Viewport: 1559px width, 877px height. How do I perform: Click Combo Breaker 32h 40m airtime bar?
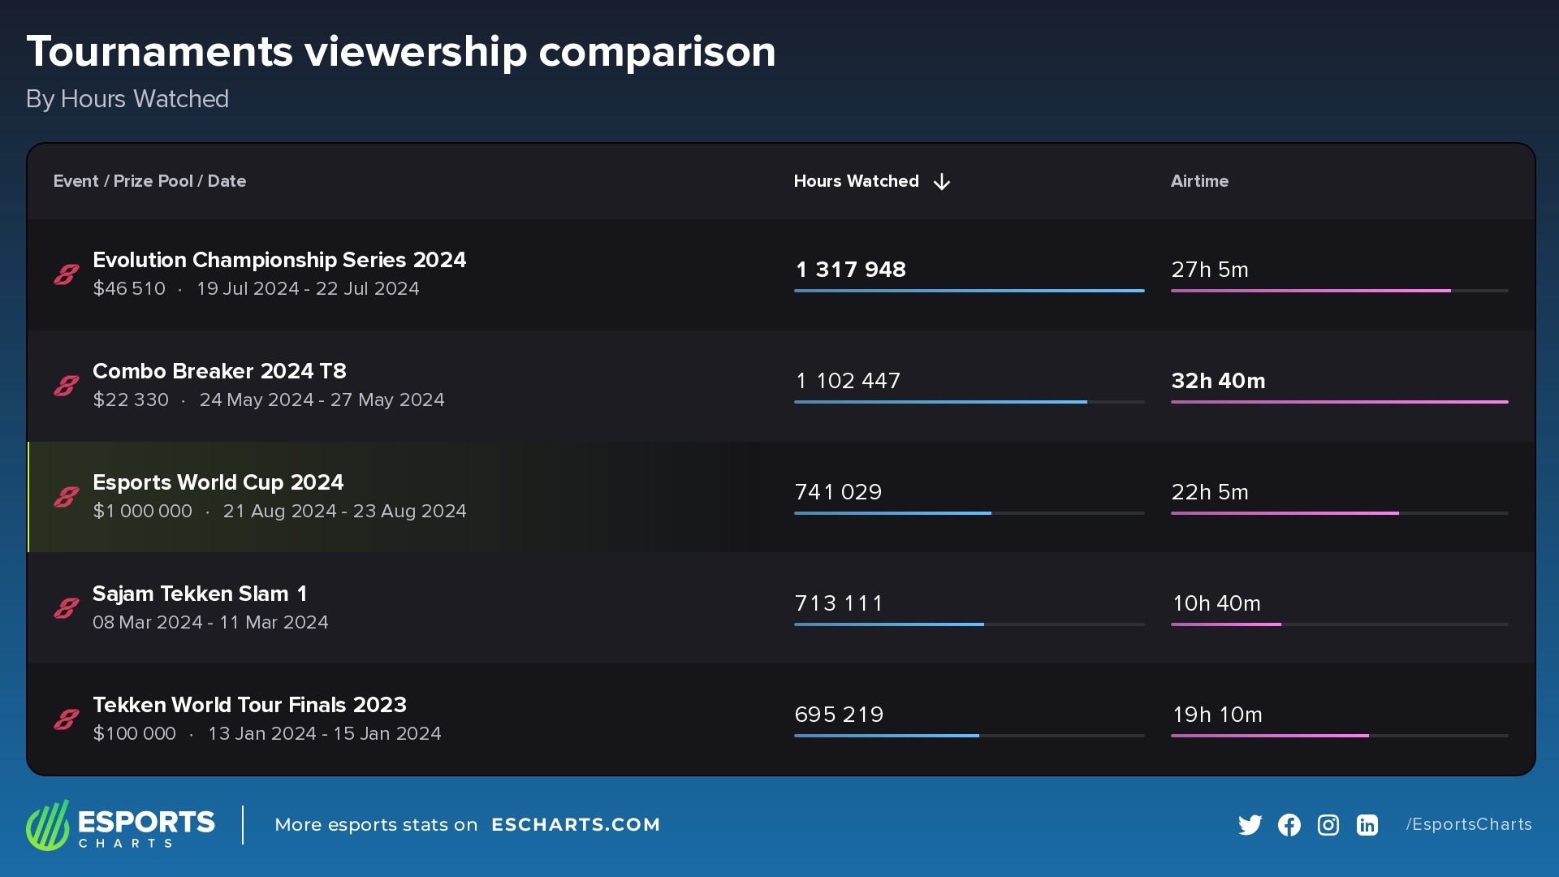(x=1339, y=401)
